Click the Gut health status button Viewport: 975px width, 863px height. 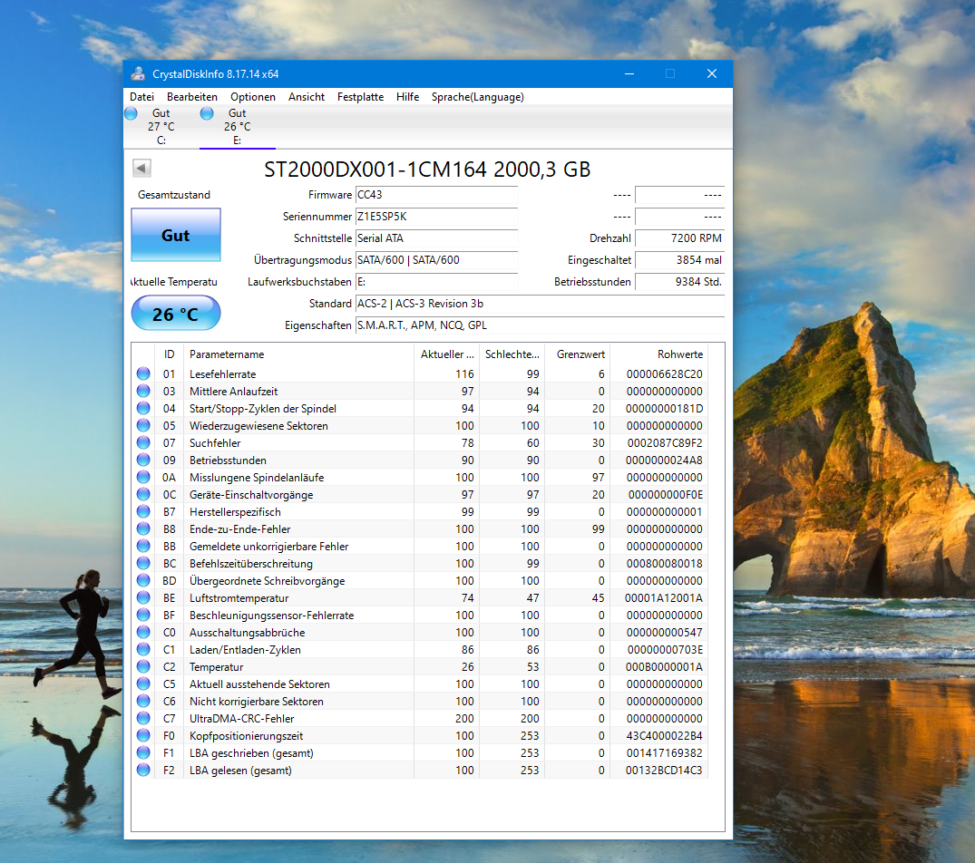[x=176, y=235]
